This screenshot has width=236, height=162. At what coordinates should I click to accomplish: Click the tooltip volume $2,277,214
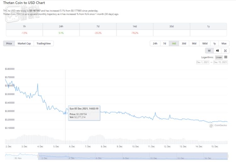(80, 117)
